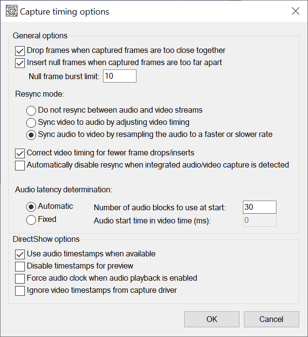Image resolution: width=308 pixels, height=337 pixels.
Task: Enable Automatically disable resync checkbox
Action: (20, 165)
